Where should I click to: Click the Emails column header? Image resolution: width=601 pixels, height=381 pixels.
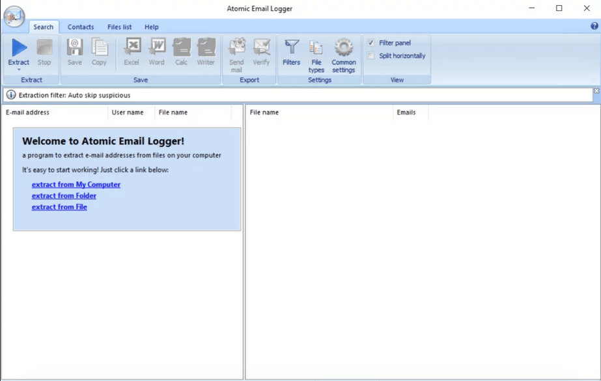(406, 112)
